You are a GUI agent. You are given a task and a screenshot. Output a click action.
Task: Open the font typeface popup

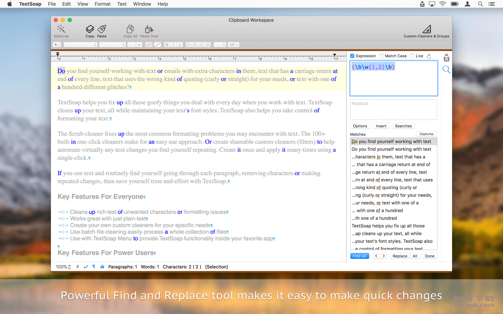112,45
